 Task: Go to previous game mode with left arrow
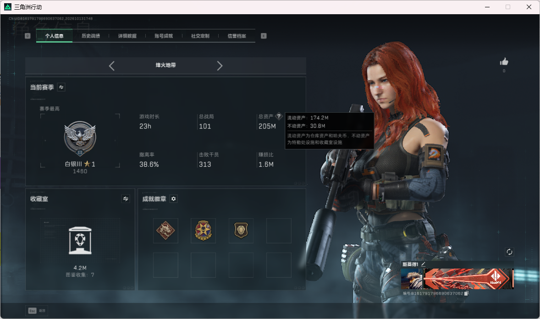pyautogui.click(x=111, y=66)
